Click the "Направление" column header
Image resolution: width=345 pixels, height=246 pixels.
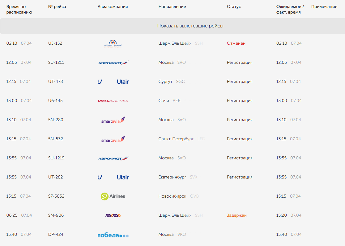tap(172, 7)
